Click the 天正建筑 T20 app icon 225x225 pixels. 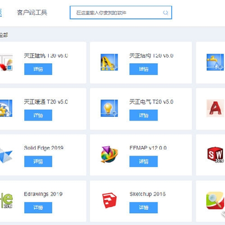[x=6, y=62]
